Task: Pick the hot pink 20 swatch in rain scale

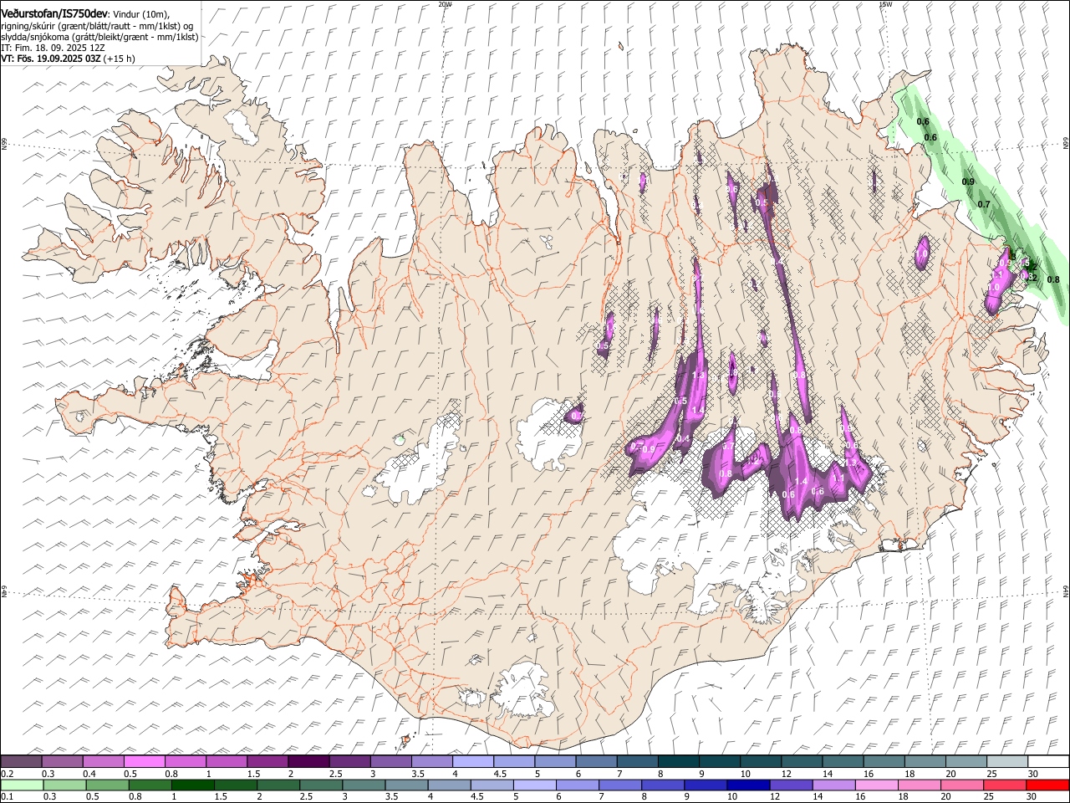Action: click(962, 785)
